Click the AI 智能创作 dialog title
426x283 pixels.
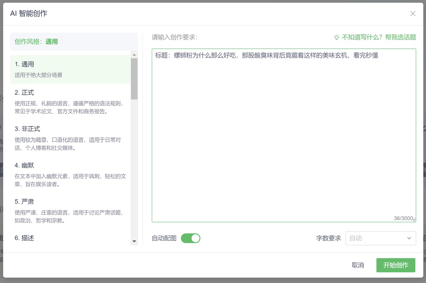[x=29, y=13]
